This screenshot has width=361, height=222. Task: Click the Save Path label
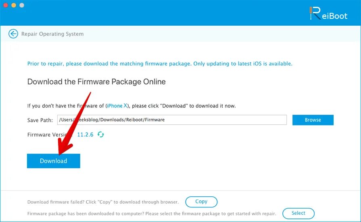pos(40,120)
